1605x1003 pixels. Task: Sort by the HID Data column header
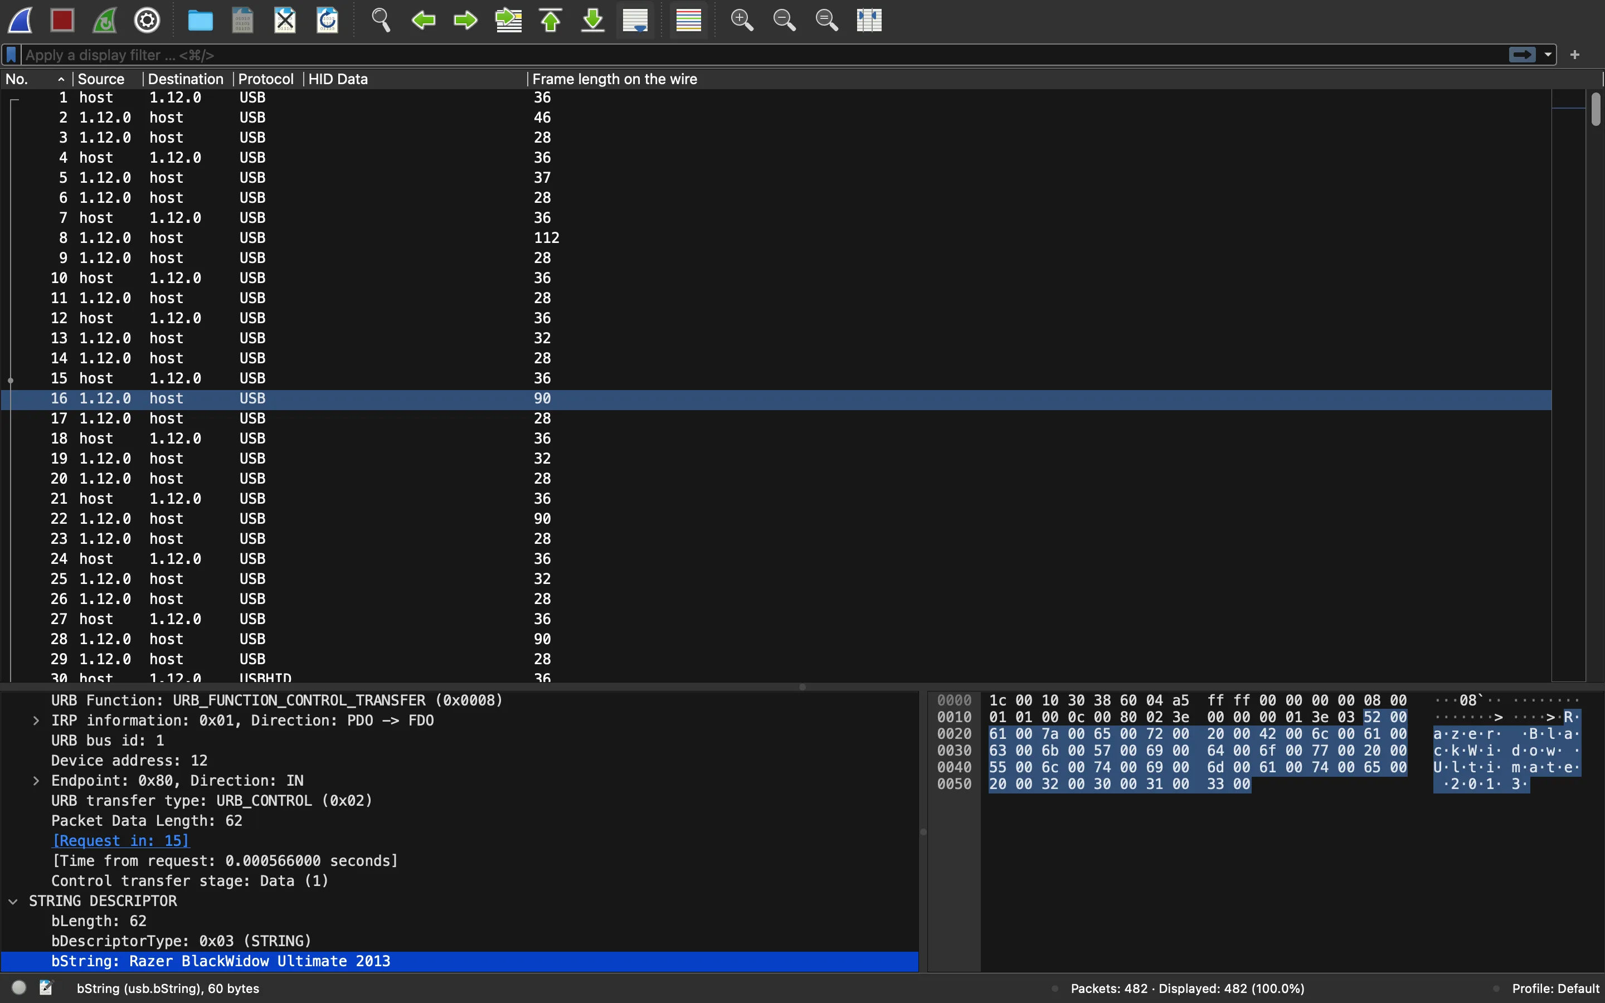(x=415, y=79)
